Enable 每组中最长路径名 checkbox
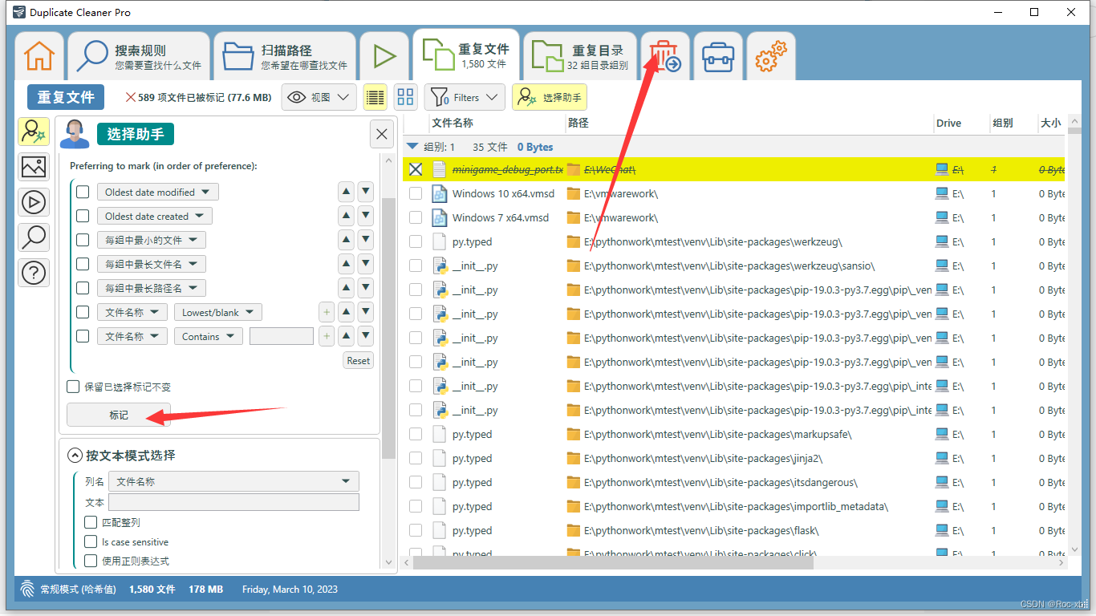The width and height of the screenshot is (1096, 616). pos(83,288)
